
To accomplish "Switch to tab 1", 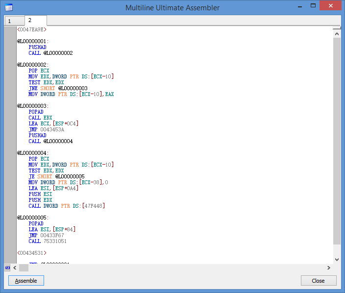I will (14, 21).
